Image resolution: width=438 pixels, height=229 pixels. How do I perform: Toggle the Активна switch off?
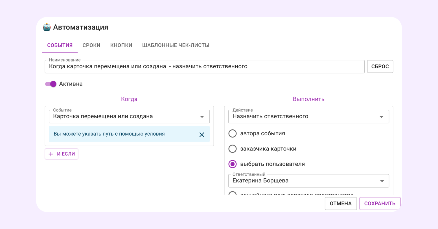click(x=51, y=84)
